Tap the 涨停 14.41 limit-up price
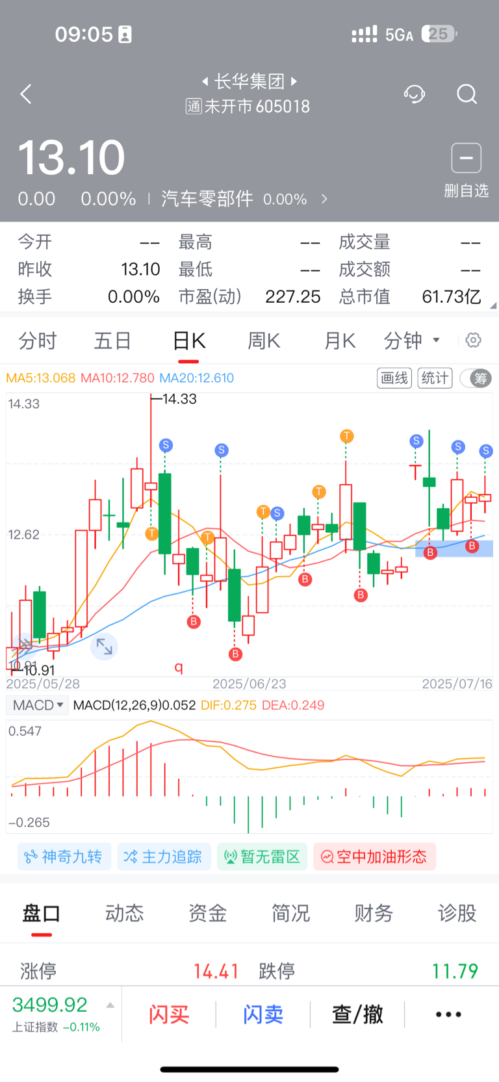Viewport: 499px width, 1082px height. 216,972
